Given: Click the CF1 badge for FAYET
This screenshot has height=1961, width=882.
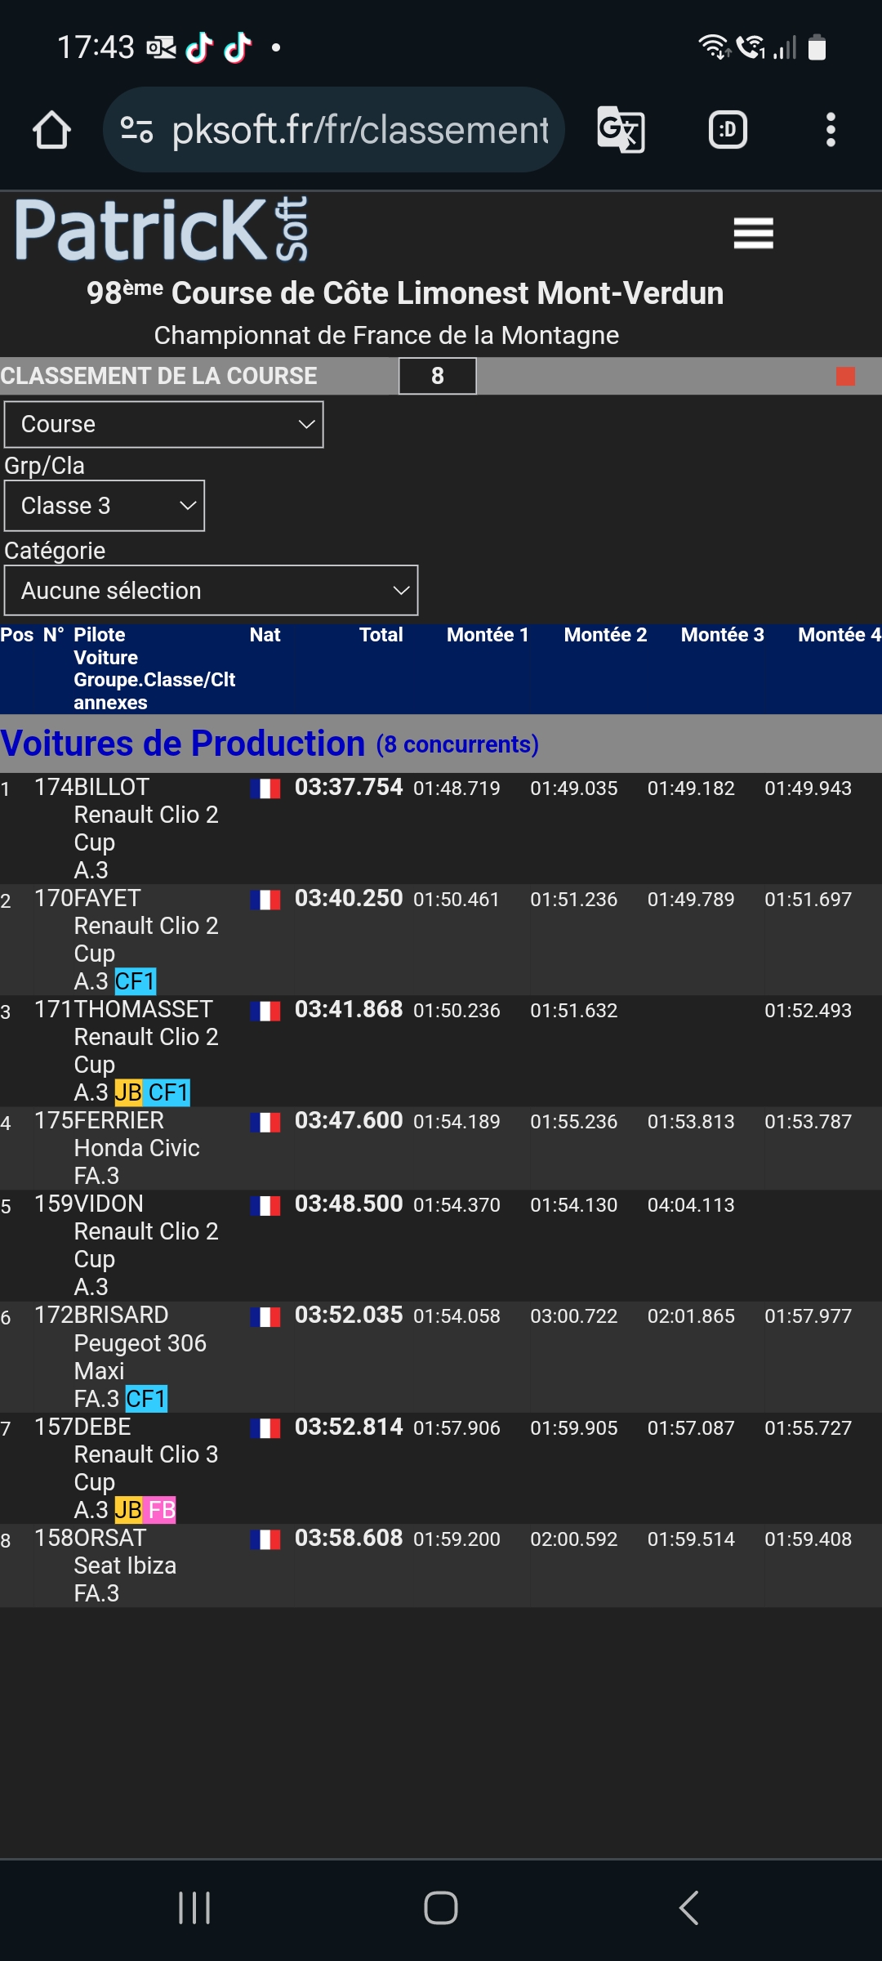Looking at the screenshot, I should click(x=136, y=981).
